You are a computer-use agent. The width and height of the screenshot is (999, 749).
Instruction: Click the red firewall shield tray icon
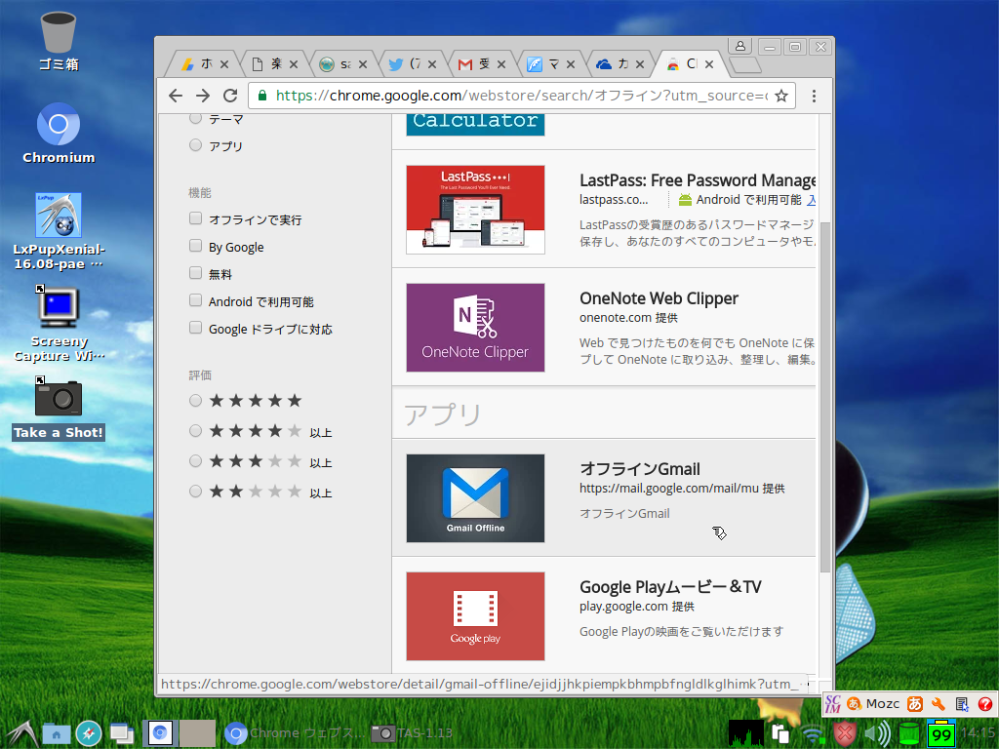click(845, 734)
